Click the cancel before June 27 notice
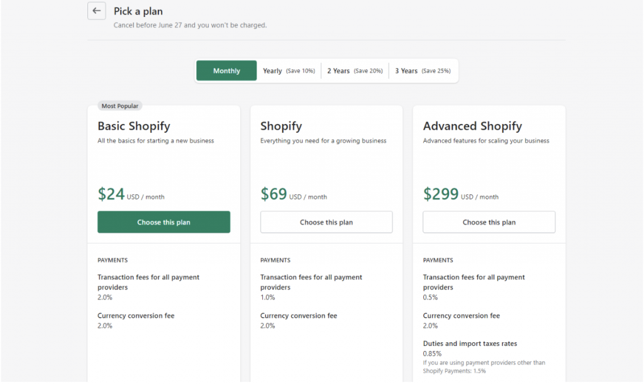This screenshot has height=385, width=644. pyautogui.click(x=190, y=25)
